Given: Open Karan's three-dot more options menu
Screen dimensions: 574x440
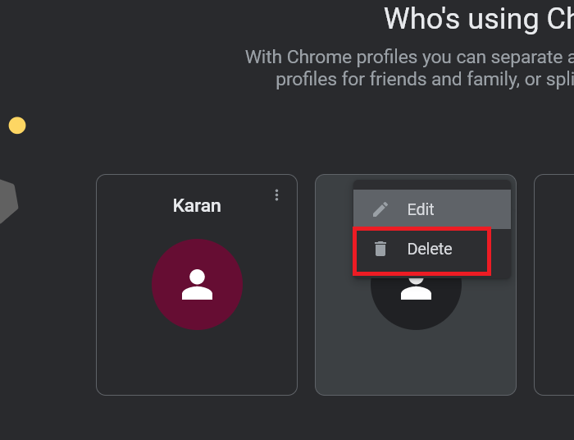Looking at the screenshot, I should point(277,195).
